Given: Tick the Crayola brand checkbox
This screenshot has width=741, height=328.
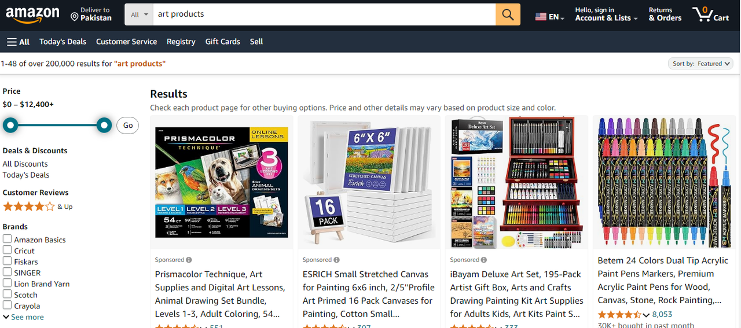Looking at the screenshot, I should [7, 305].
